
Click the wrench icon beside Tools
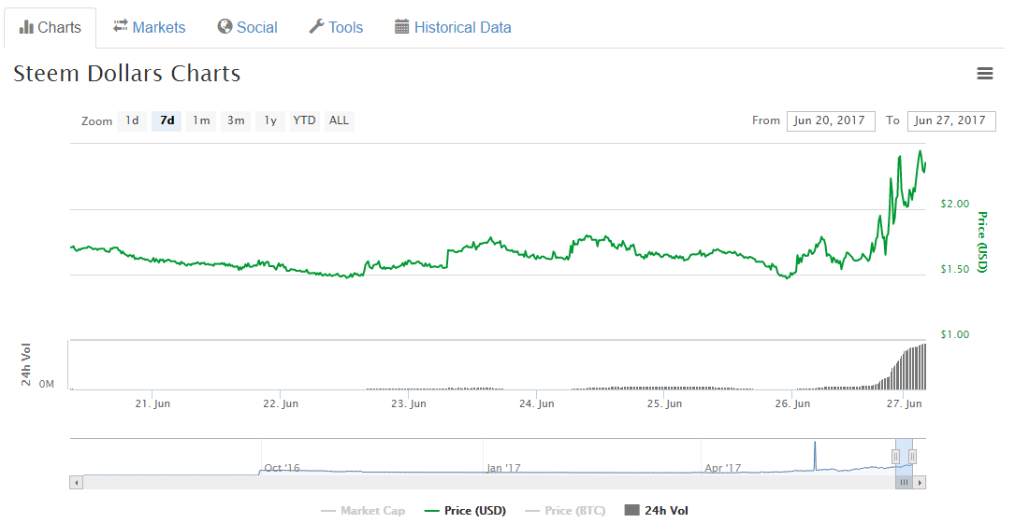(x=316, y=26)
